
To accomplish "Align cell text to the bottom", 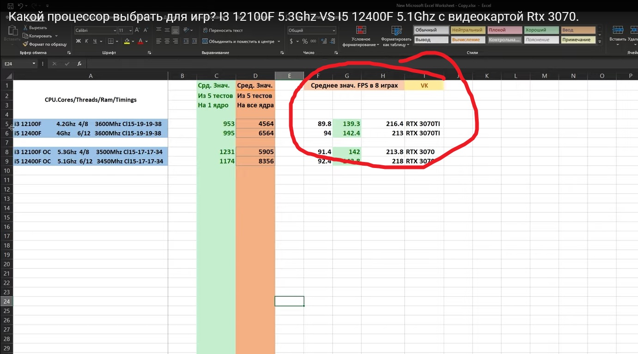I will click(x=176, y=30).
